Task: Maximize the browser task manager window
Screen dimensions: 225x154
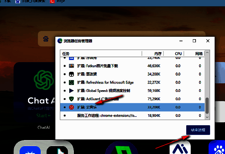Action: 194,41
